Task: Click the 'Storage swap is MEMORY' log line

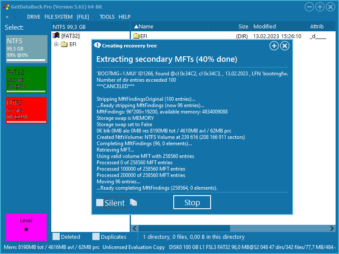Action: pyautogui.click(x=125, y=118)
